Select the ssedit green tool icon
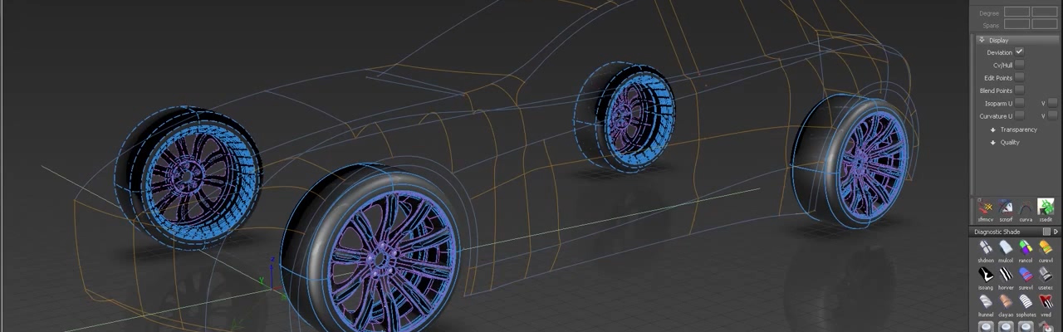 click(x=1046, y=207)
